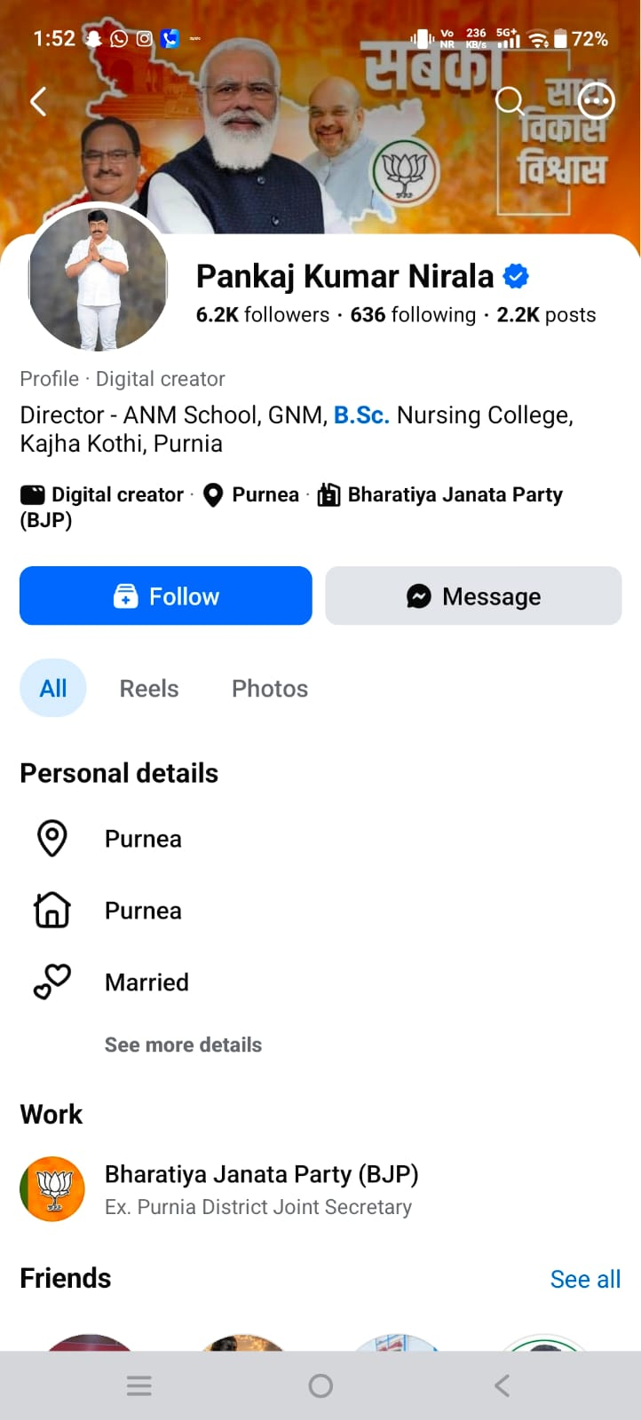Open the search magnifier icon
The height and width of the screenshot is (1420, 641).
click(510, 101)
